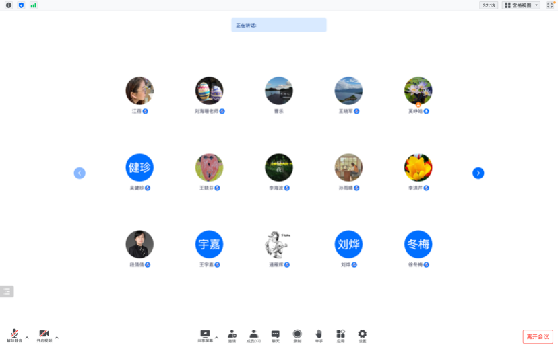Open the chat (聊天) panel
The image size is (558, 347).
pos(275,335)
